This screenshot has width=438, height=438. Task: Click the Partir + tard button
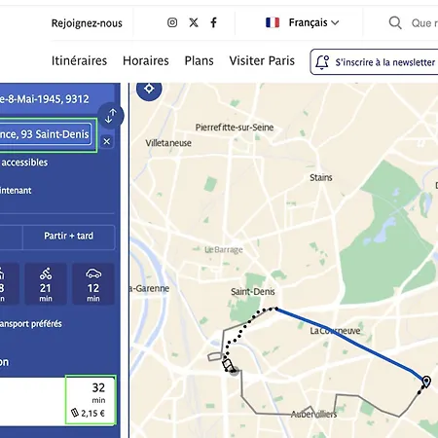click(68, 236)
